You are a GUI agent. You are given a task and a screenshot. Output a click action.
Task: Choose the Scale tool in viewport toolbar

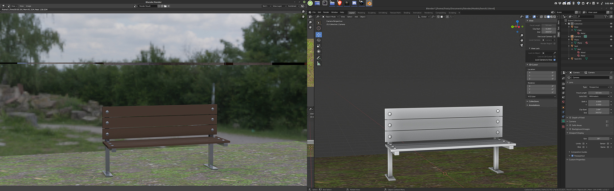tap(319, 46)
